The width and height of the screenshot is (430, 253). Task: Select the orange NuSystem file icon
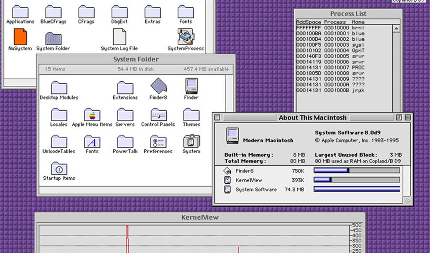pyautogui.click(x=20, y=37)
